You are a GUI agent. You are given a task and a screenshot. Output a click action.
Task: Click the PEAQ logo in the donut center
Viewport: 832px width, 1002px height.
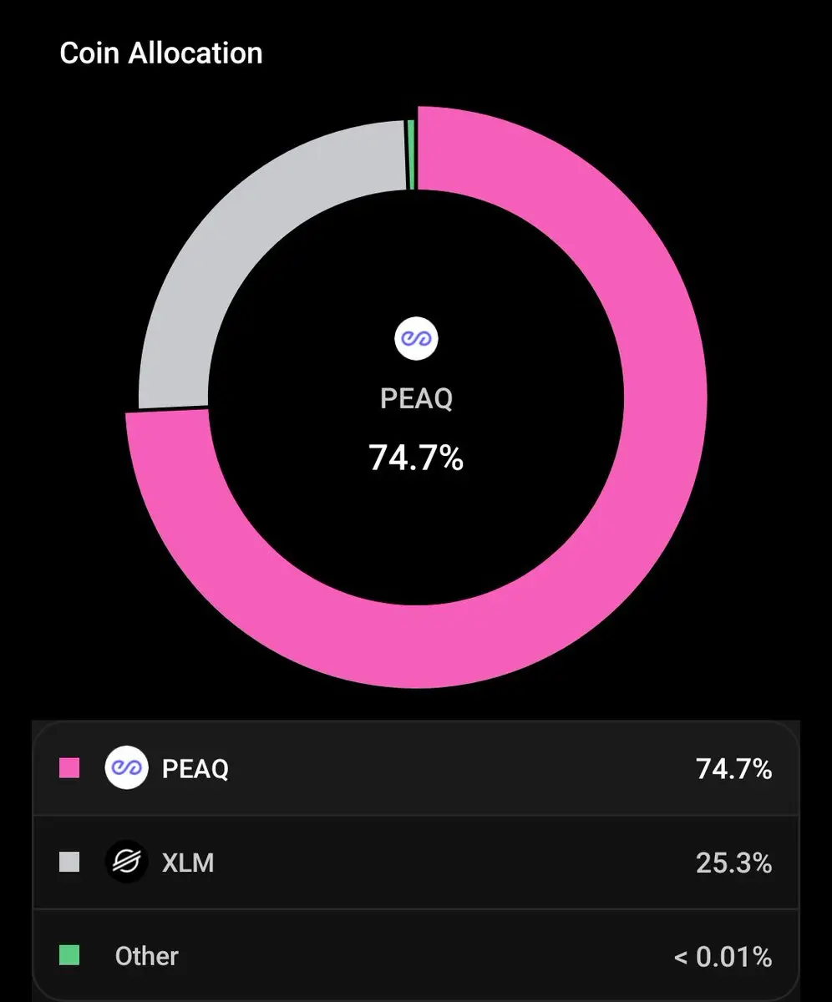coord(416,339)
